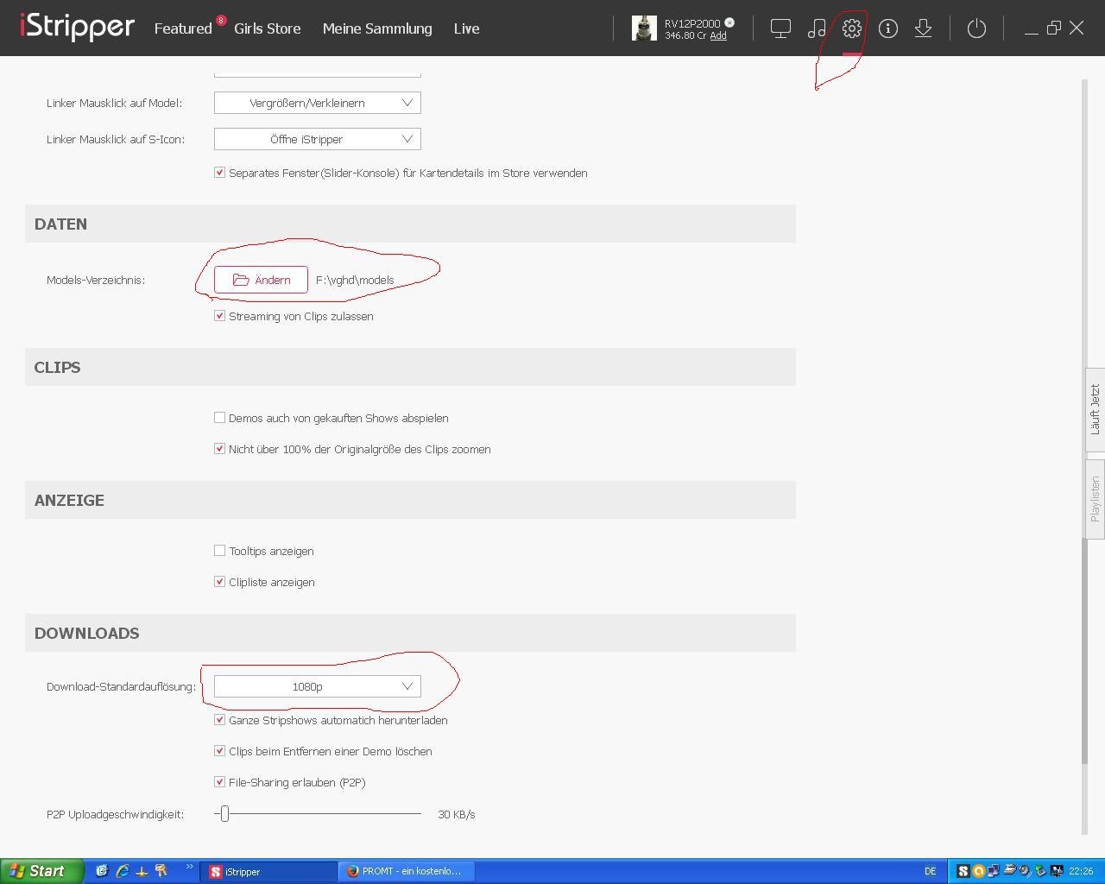Click first quick launch icon beside Start
The width and height of the screenshot is (1105, 884).
click(x=102, y=871)
